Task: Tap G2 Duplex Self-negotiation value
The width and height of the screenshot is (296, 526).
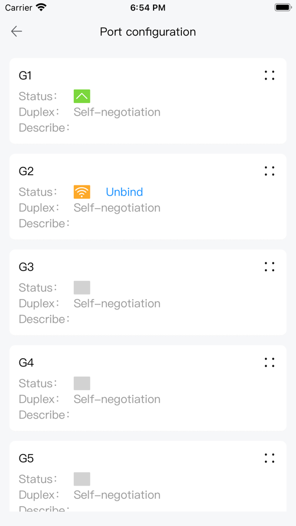Action: pyautogui.click(x=117, y=208)
